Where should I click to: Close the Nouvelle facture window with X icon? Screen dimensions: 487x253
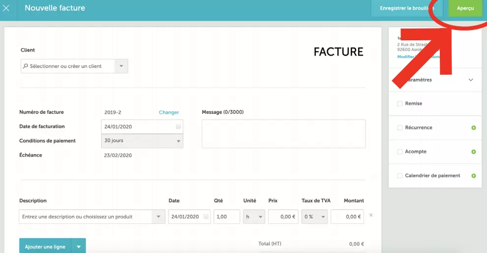[6, 8]
